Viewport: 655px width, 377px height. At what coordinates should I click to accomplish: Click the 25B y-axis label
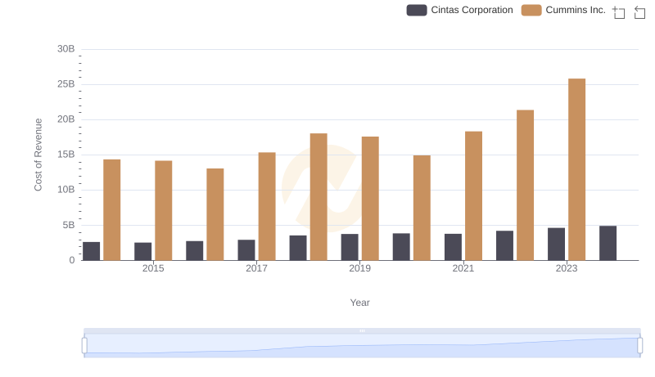click(x=66, y=84)
